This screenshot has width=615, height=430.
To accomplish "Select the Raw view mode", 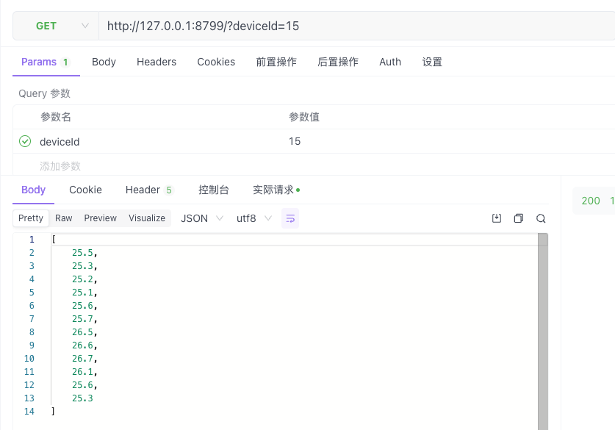I will pos(64,218).
